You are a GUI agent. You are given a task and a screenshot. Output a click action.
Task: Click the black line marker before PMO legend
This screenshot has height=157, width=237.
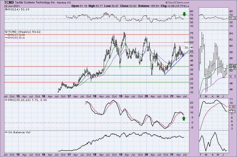pos(6,100)
